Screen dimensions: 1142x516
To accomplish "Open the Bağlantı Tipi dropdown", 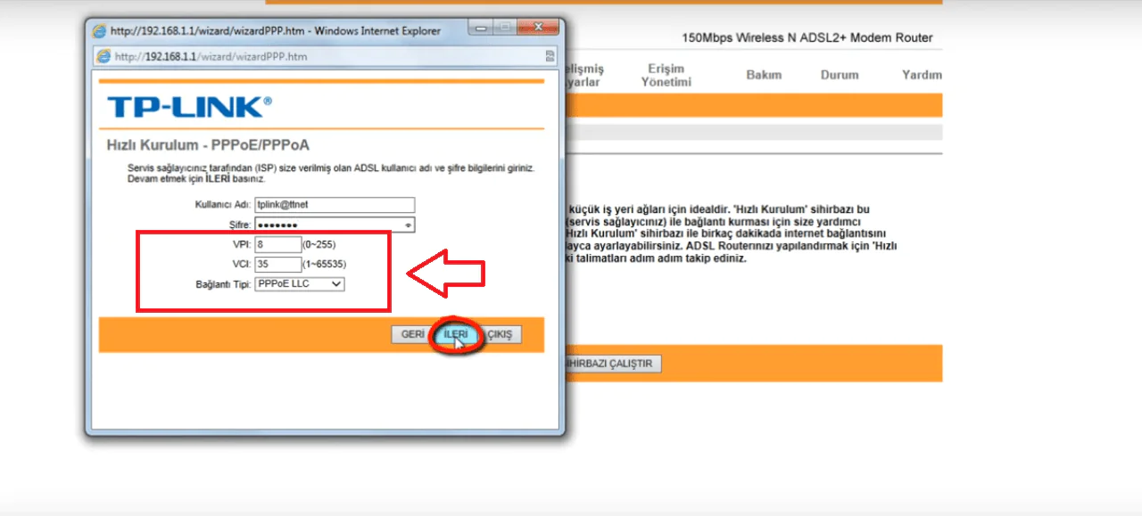I will click(x=300, y=283).
